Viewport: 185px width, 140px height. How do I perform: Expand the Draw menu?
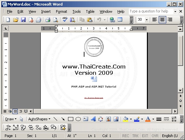click(11, 119)
